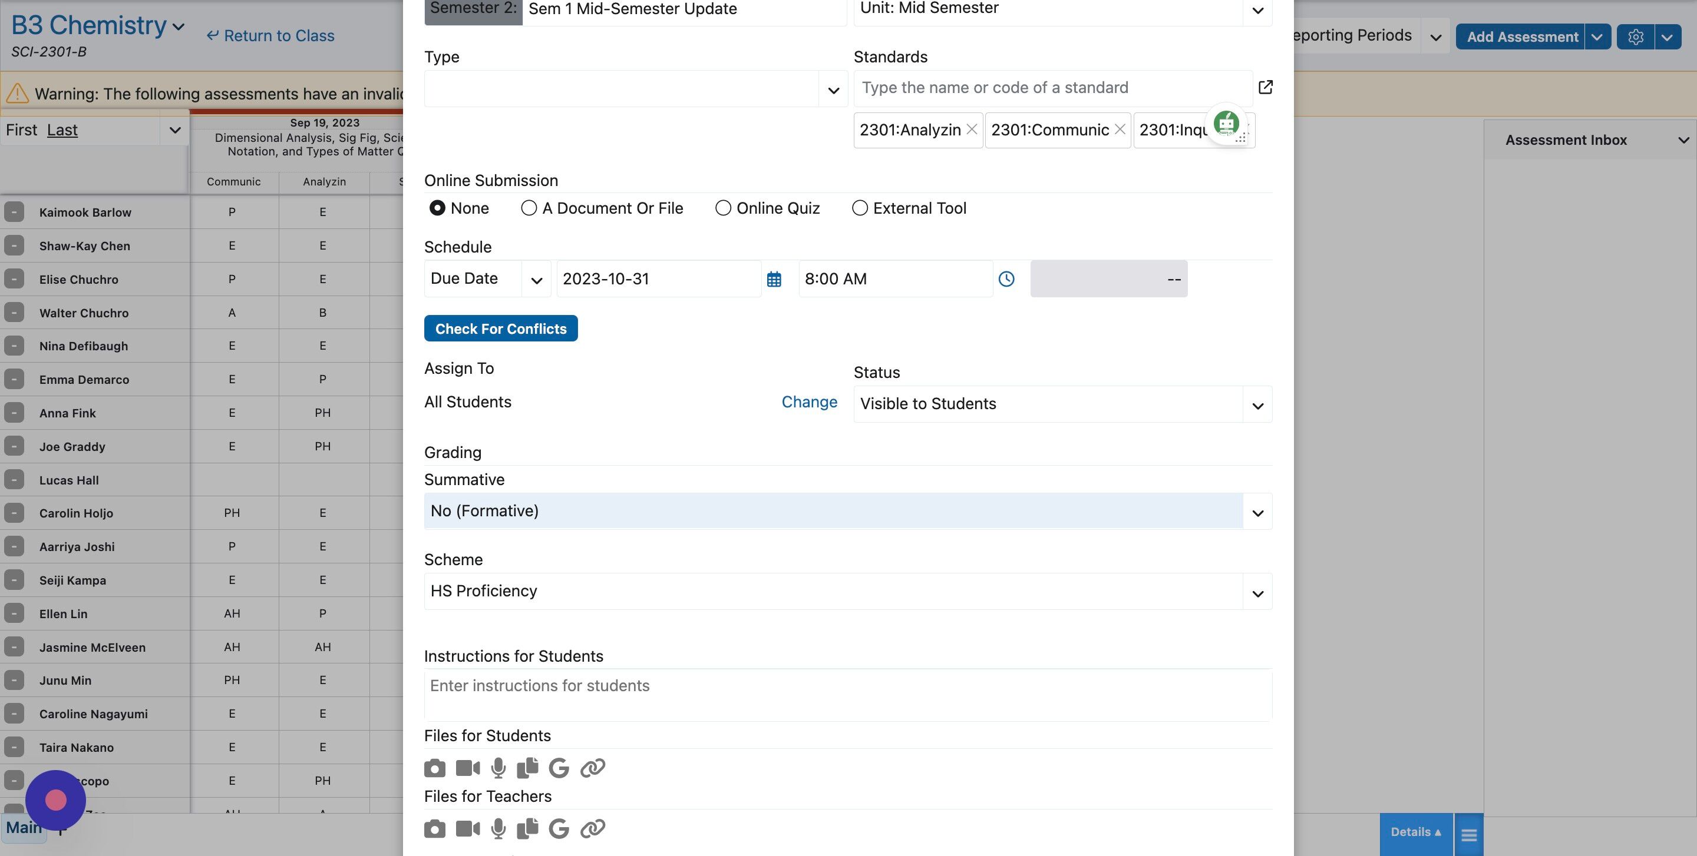Screen dimensions: 1697x856
Task: Add photo under Files for Teachers
Action: (435, 828)
